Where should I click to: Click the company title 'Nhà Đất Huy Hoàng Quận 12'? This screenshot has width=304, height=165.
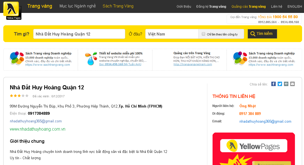click(x=47, y=87)
